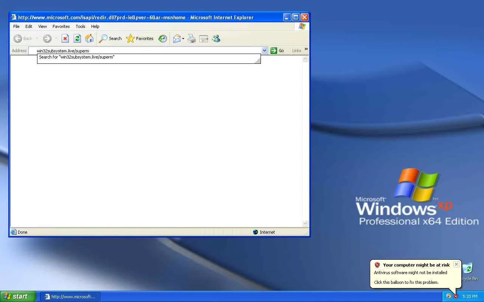Viewport: 484px width, 302px height.
Task: Open the Favorites pane with the star button
Action: coord(140,39)
